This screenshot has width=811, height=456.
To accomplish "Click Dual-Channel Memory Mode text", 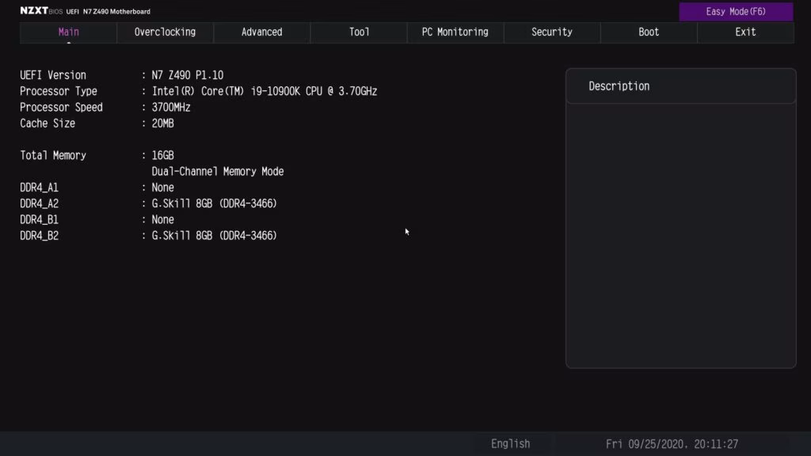I will [217, 171].
